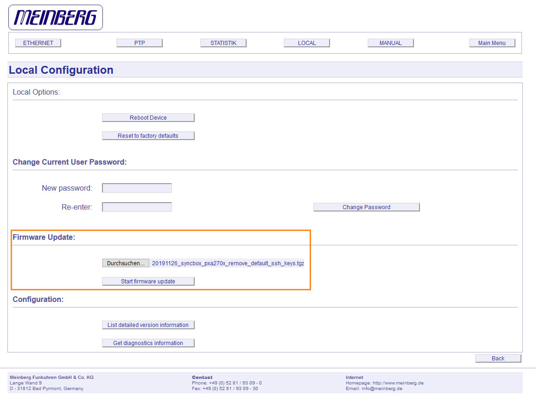
Task: Open the MANUAL page
Action: coord(391,43)
